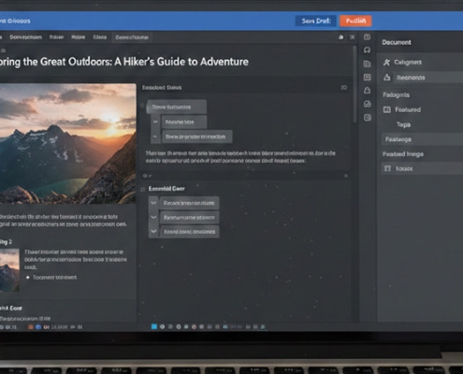Screen dimensions: 463x374
Task: Open the Document tab in the right sidebar
Action: [397, 42]
